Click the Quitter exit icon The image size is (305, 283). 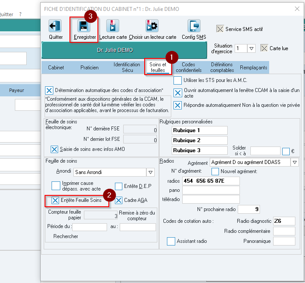click(x=55, y=26)
